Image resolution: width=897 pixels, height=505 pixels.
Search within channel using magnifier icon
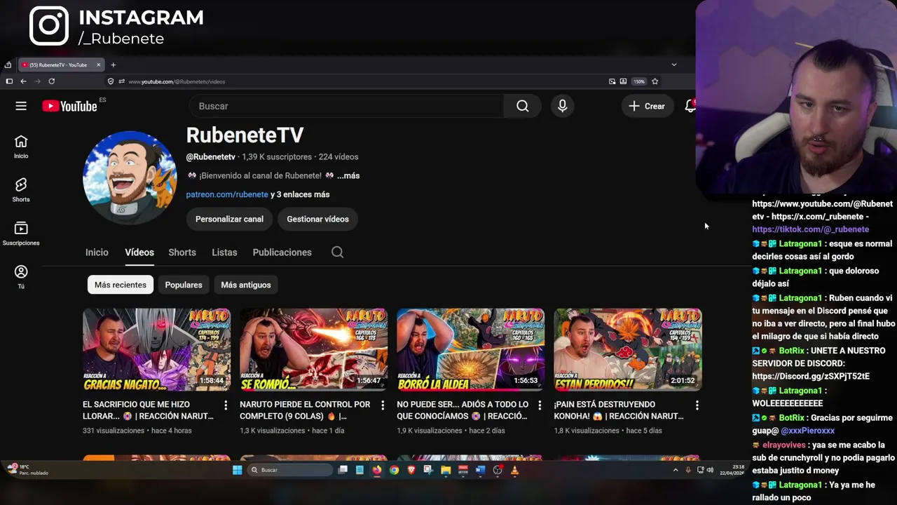click(x=337, y=252)
